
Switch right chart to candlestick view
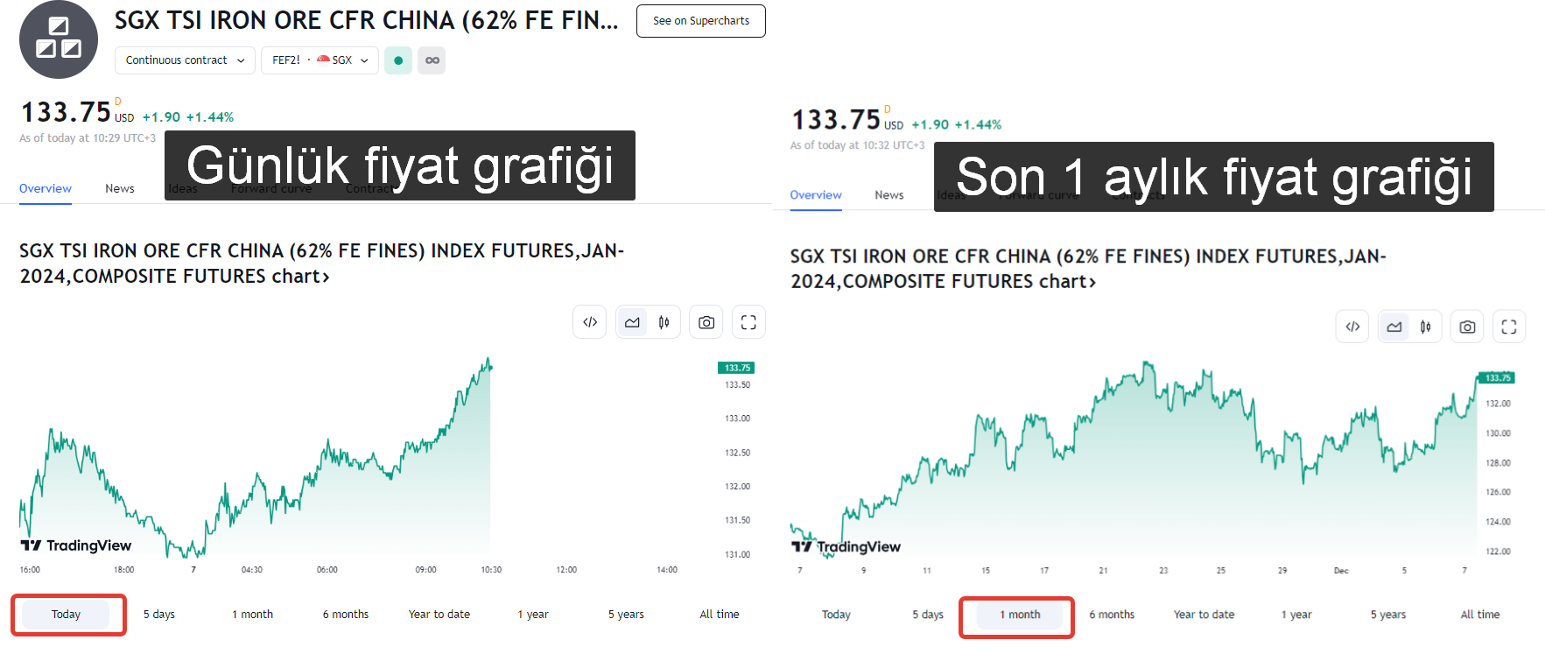point(1426,327)
